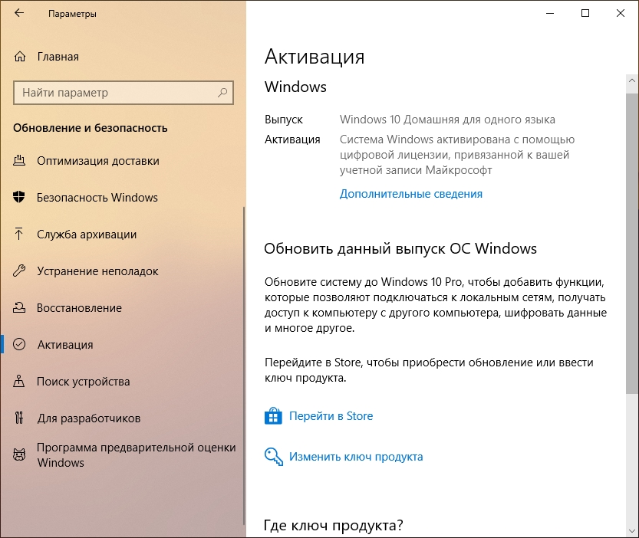Image resolution: width=639 pixels, height=538 pixels.
Task: Select the Оптимизация доставки icon
Action: click(19, 161)
